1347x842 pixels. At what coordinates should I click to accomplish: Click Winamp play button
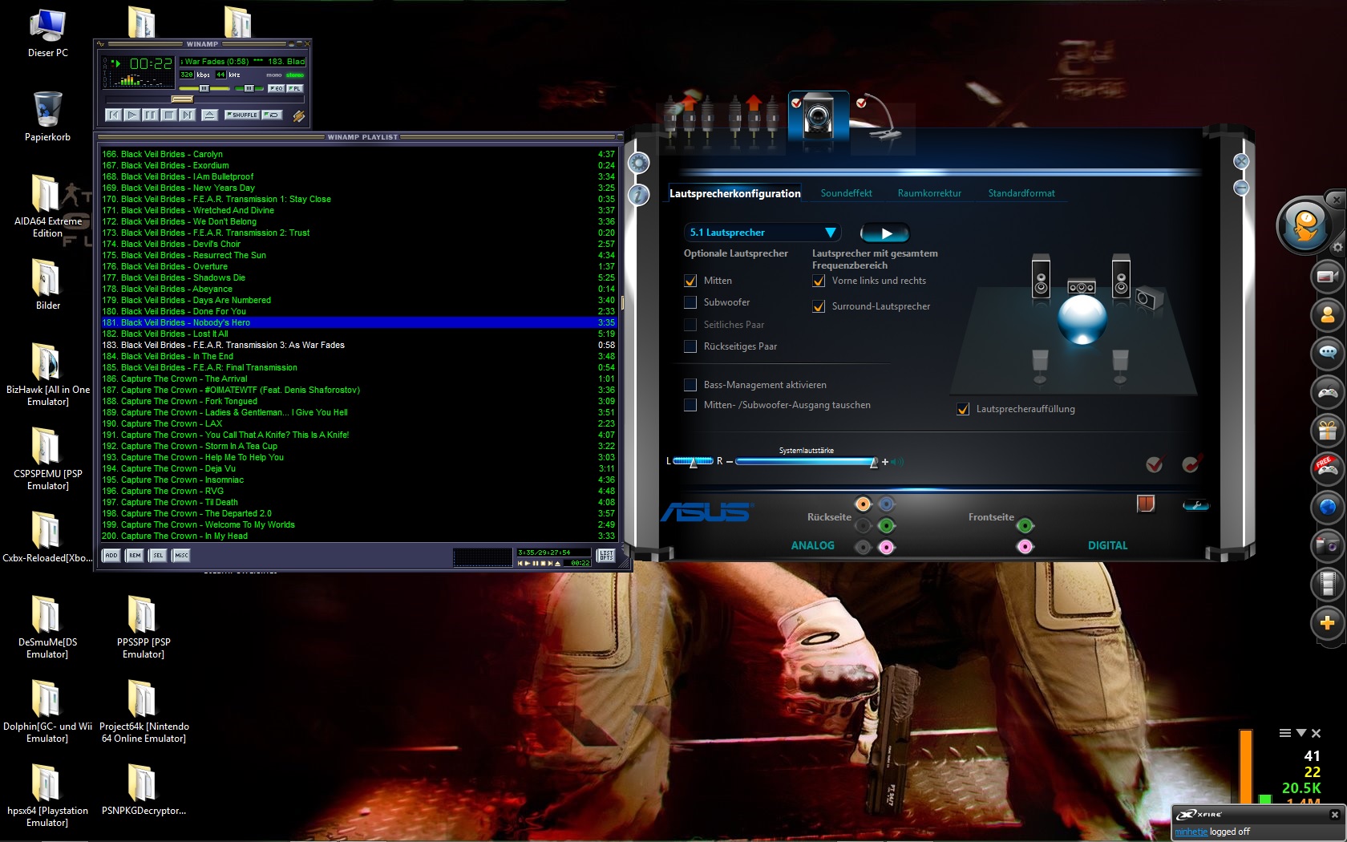click(x=132, y=115)
